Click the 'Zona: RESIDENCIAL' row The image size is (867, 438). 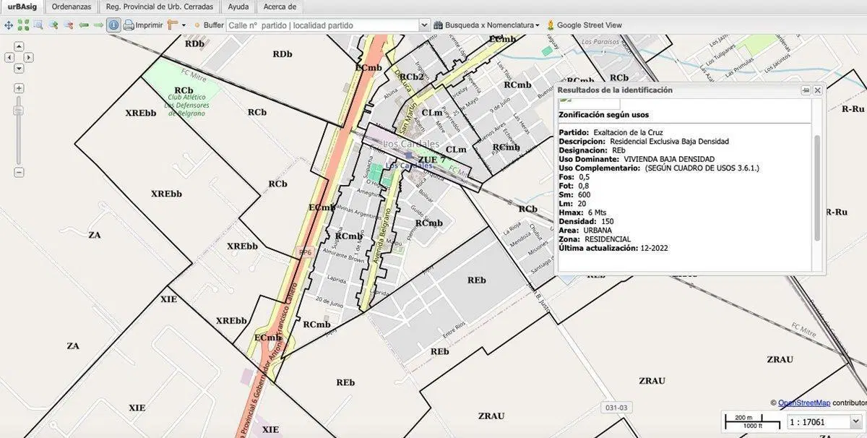595,239
